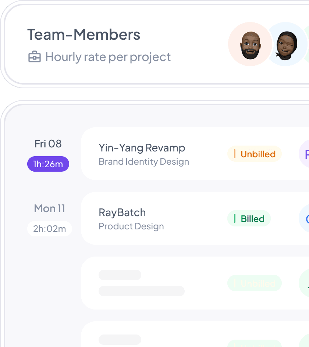Click the green circle icon on third row
Viewport: 309px width, 347px height.
(x=305, y=283)
